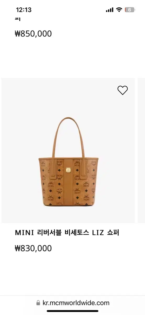The height and width of the screenshot is (315, 145).
Task: Tap the bottom leather trim of the bag
Action: coord(69,205)
